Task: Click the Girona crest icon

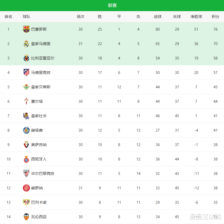Action: [26, 188]
